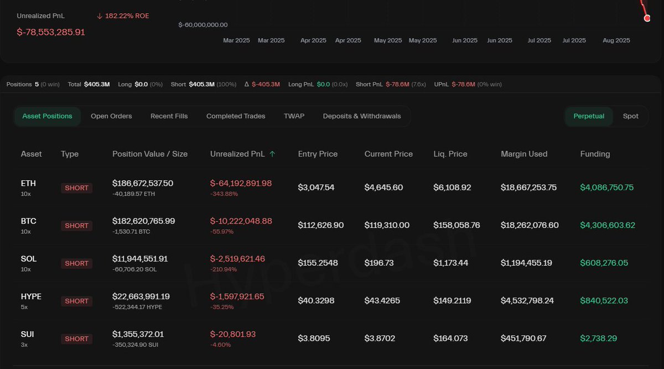Click SUI position value $1,355,372.01

click(x=138, y=334)
